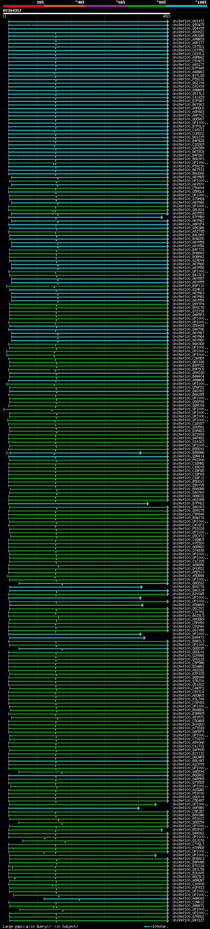Click the red 20% identity legend bar
210x929 pixels.
pyautogui.click(x=23, y=6)
